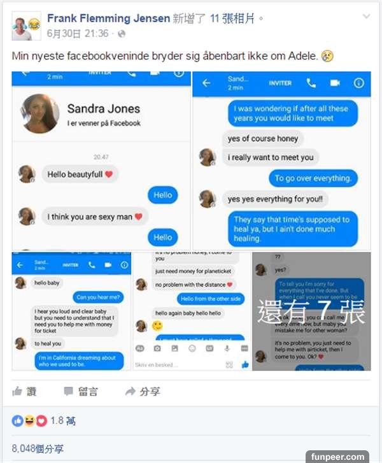The height and width of the screenshot is (463, 382).
Task: Click the video call icon in top-right chat
Action: (335, 83)
